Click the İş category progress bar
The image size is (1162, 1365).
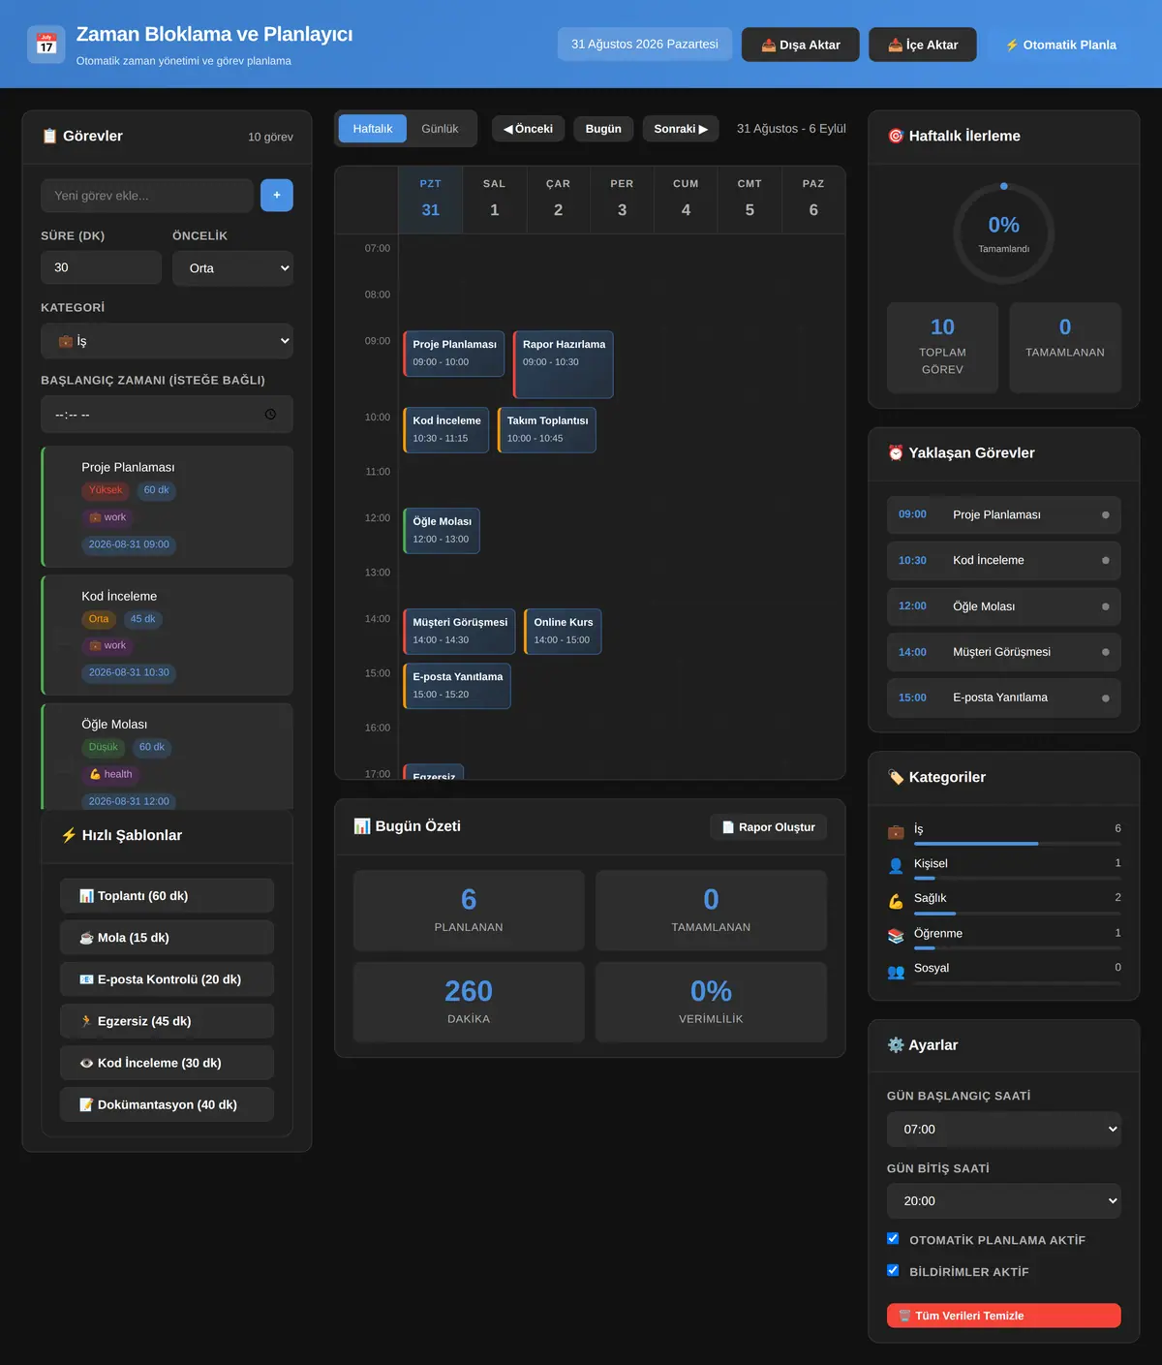tap(1018, 844)
